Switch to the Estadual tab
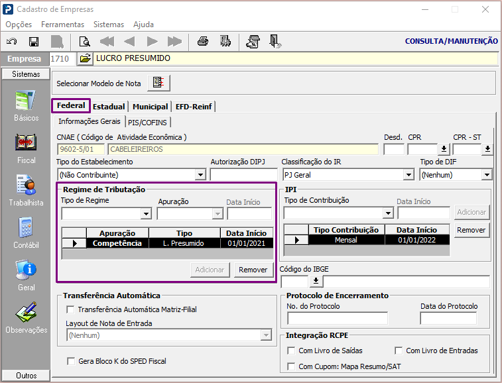Screen dimensions: 502x383 [x=109, y=107]
